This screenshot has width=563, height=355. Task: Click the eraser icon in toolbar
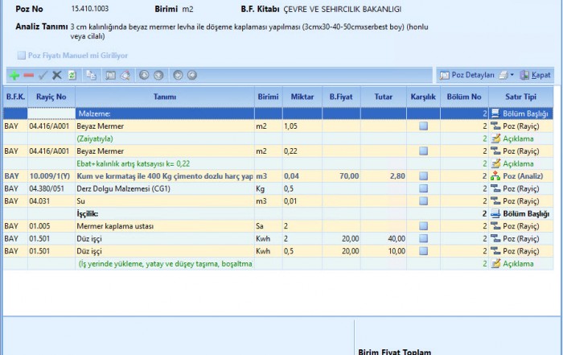pyautogui.click(x=125, y=75)
